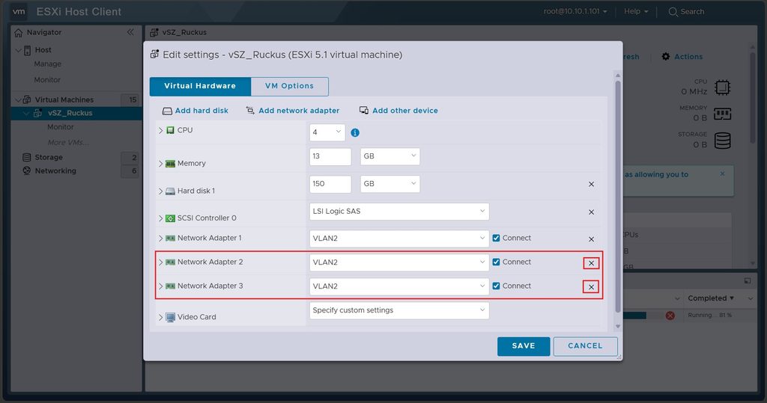Click Add network adapter link
Viewport: 767px width, 403px height.
[299, 111]
